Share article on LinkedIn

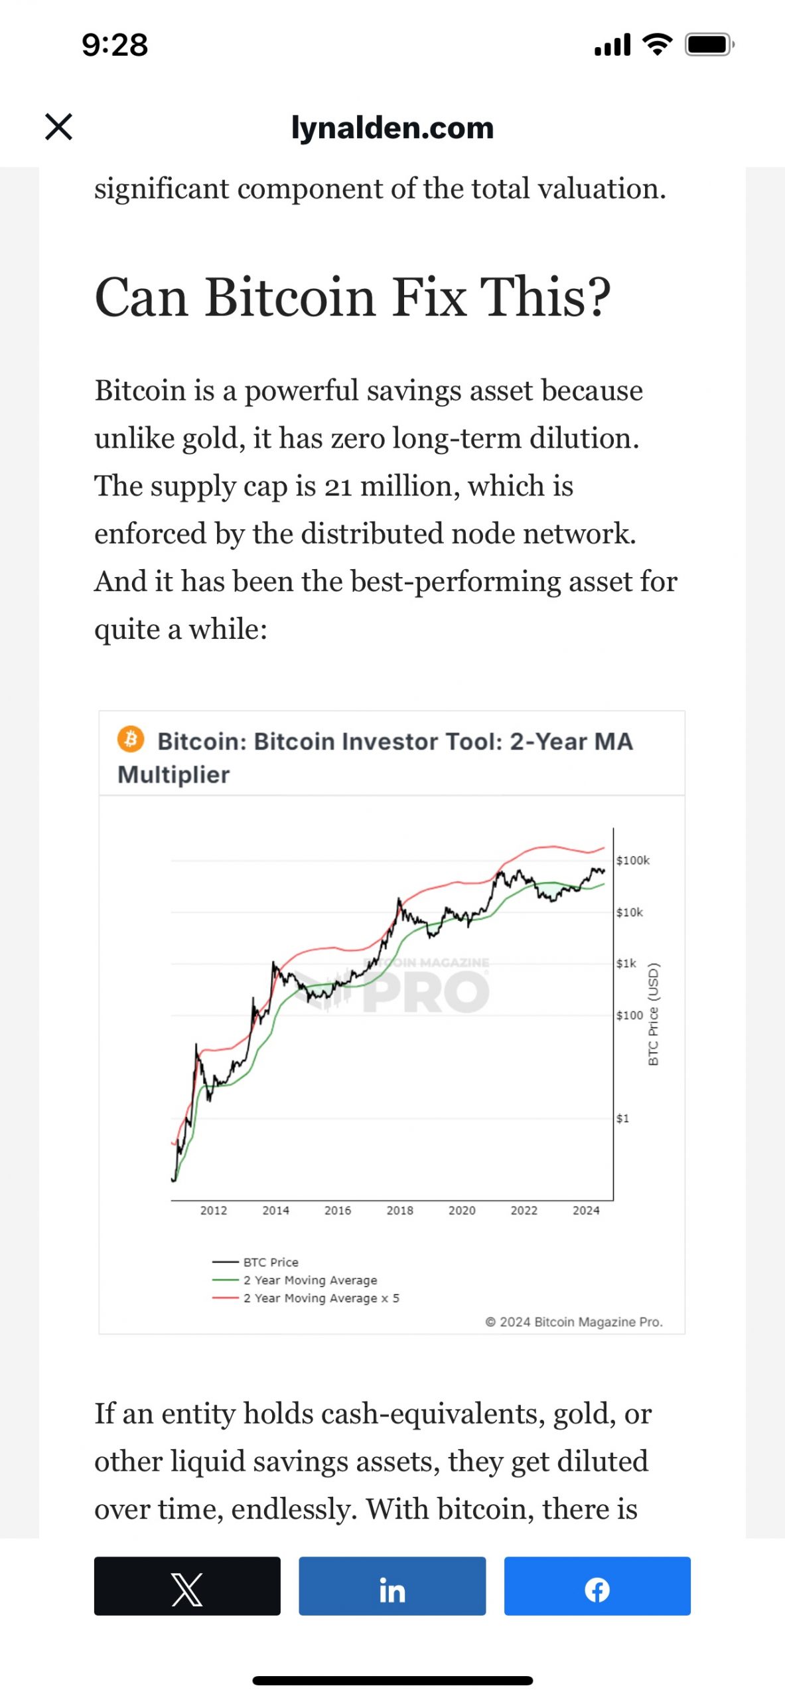tap(392, 1589)
